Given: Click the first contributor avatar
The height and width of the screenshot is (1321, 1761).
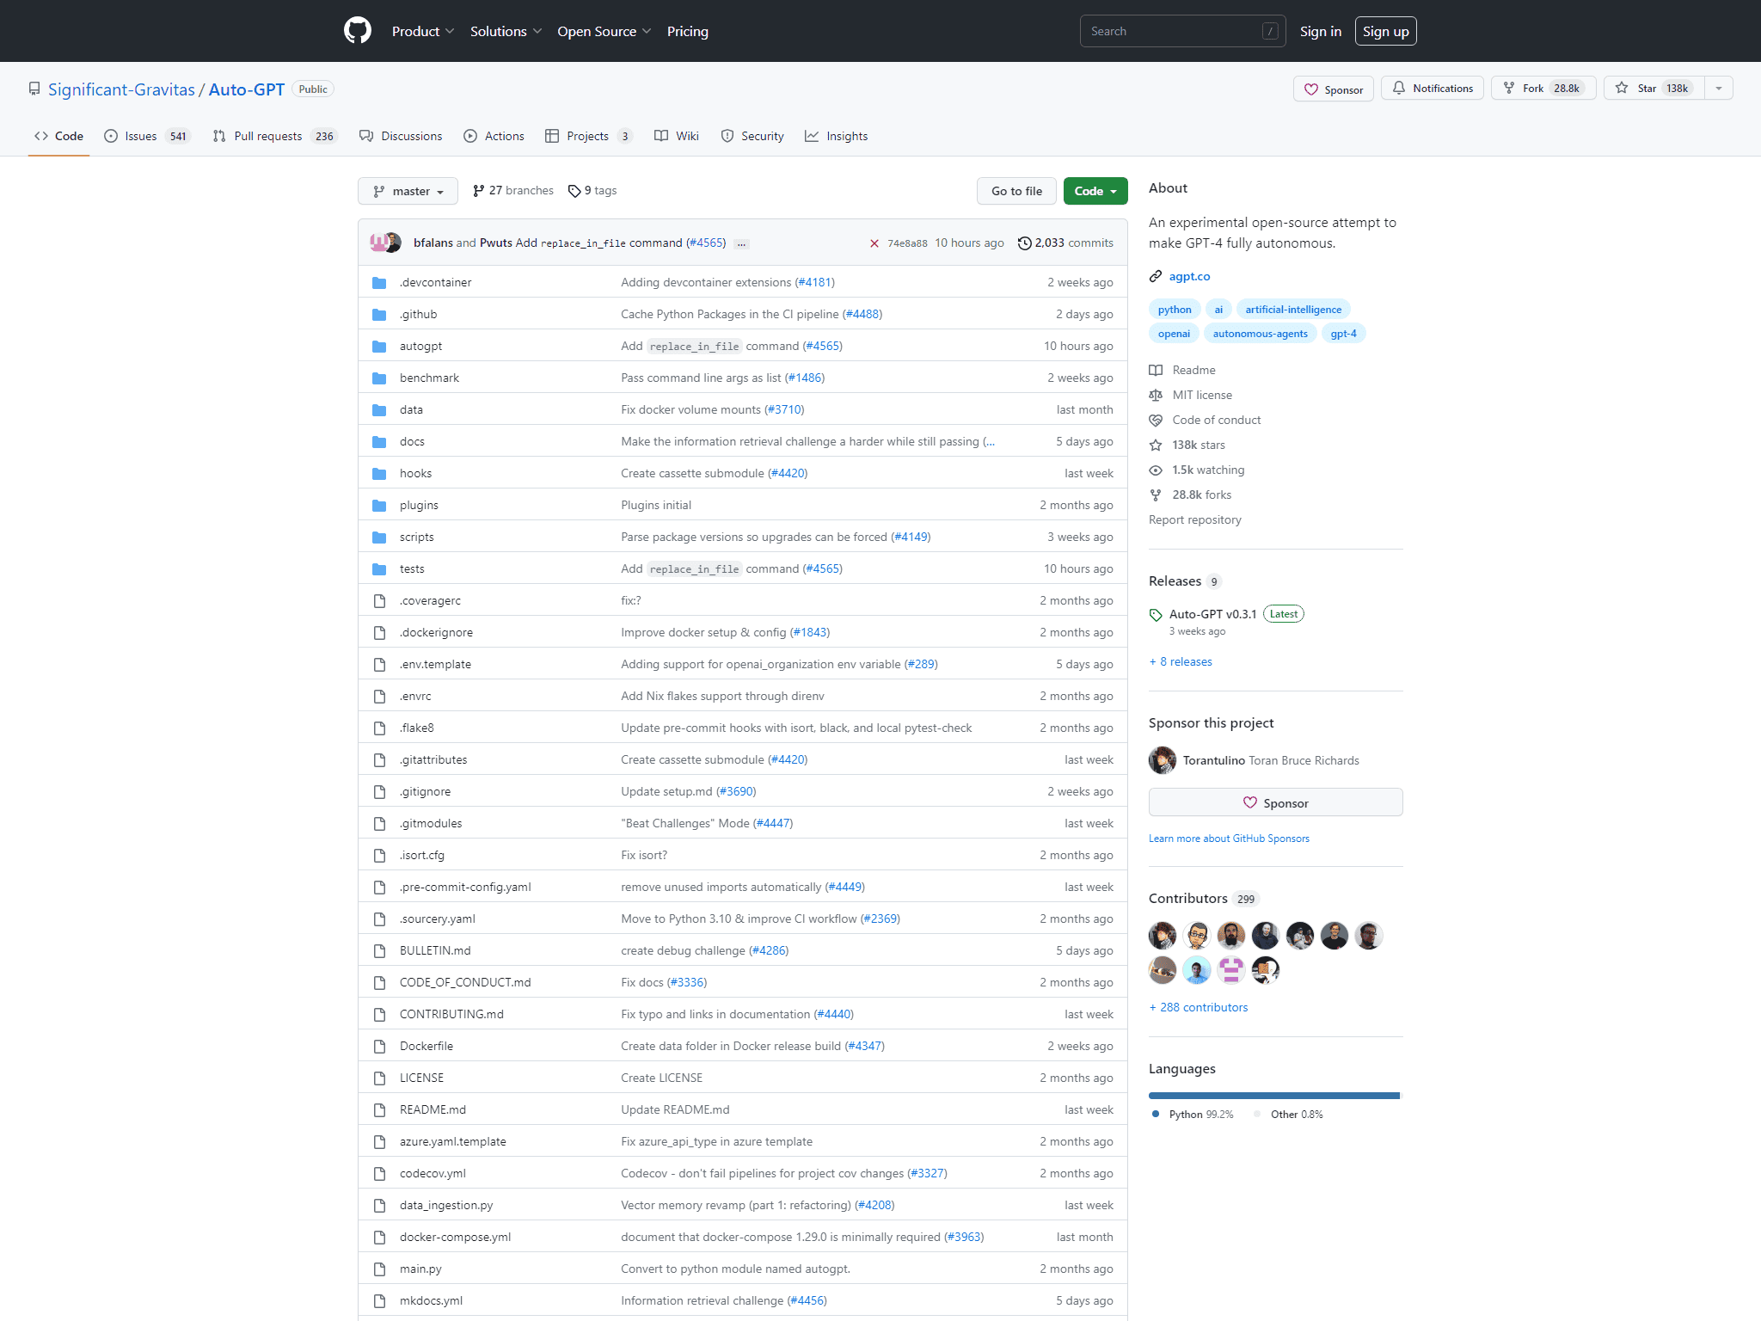Looking at the screenshot, I should (1163, 935).
